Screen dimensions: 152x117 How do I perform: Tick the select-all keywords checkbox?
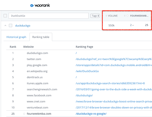click(5, 16)
